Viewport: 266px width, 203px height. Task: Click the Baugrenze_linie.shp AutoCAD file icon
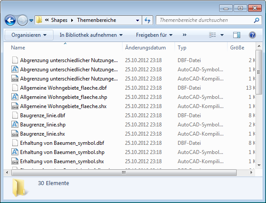click(15, 125)
